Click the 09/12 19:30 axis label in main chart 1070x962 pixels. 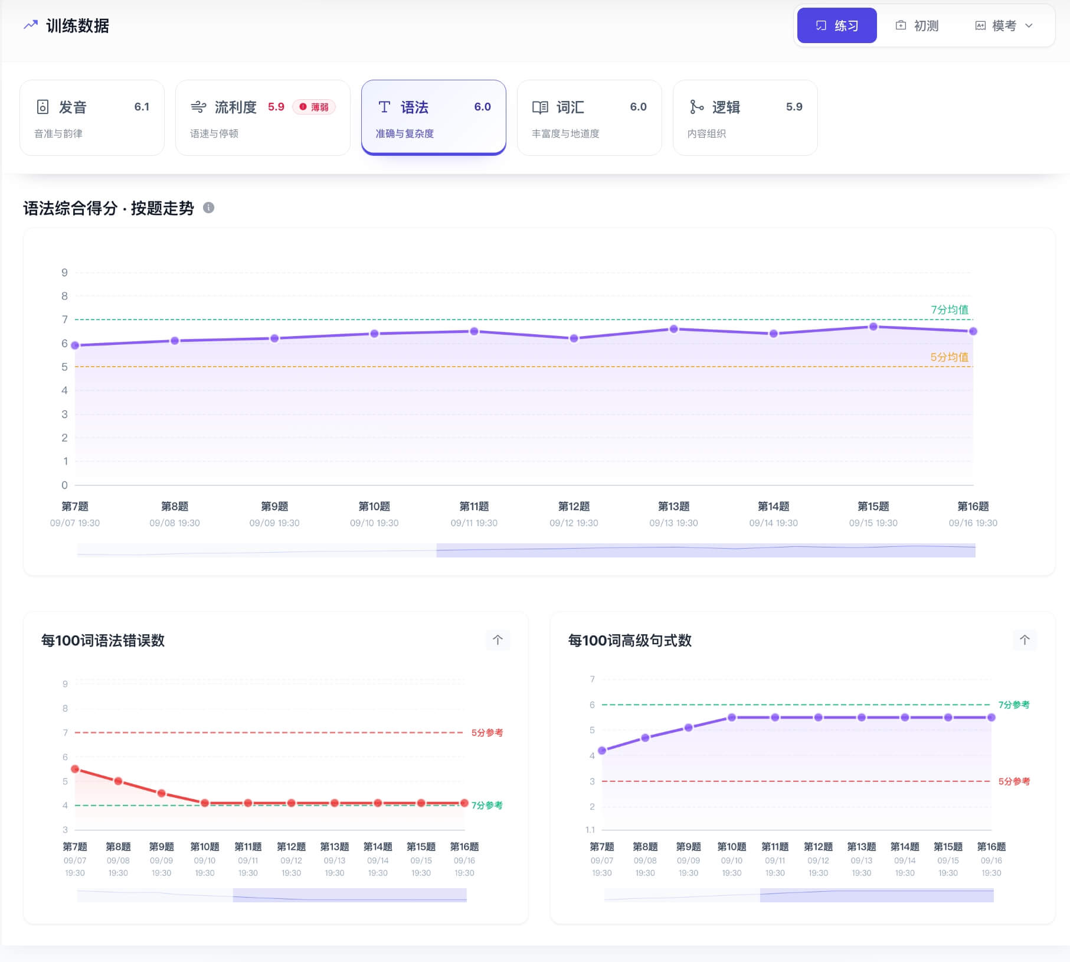tap(574, 523)
